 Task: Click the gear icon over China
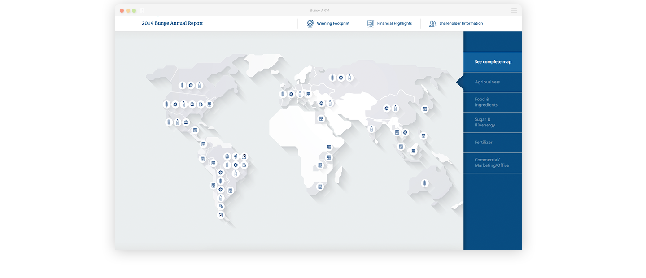(x=387, y=108)
